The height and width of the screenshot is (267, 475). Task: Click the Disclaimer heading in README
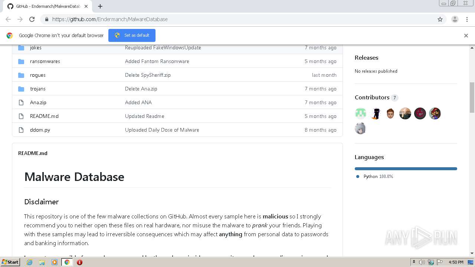[42, 202]
